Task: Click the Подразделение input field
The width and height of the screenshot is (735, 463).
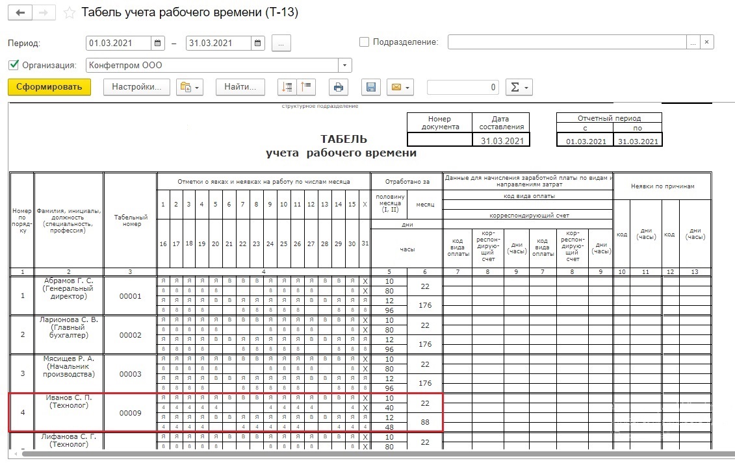Action: [567, 42]
